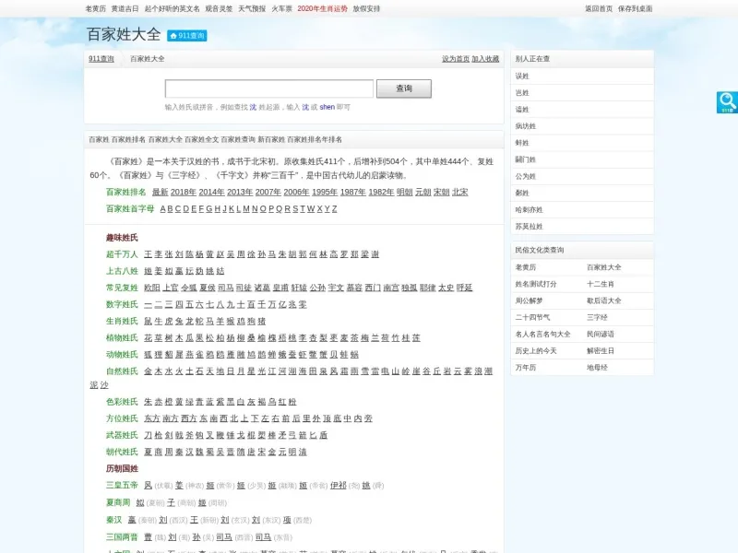Open the 北宋 ranking link

tap(459, 192)
